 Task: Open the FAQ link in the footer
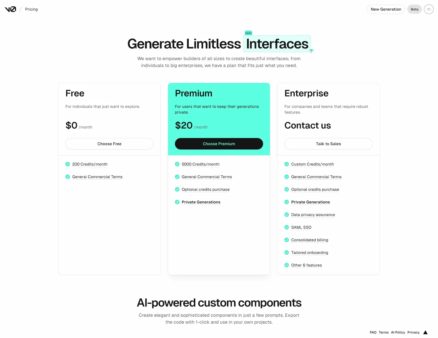373,332
